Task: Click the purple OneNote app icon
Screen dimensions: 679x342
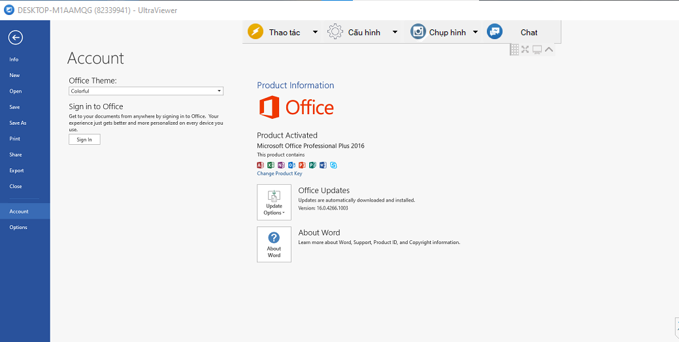Action: (x=281, y=164)
